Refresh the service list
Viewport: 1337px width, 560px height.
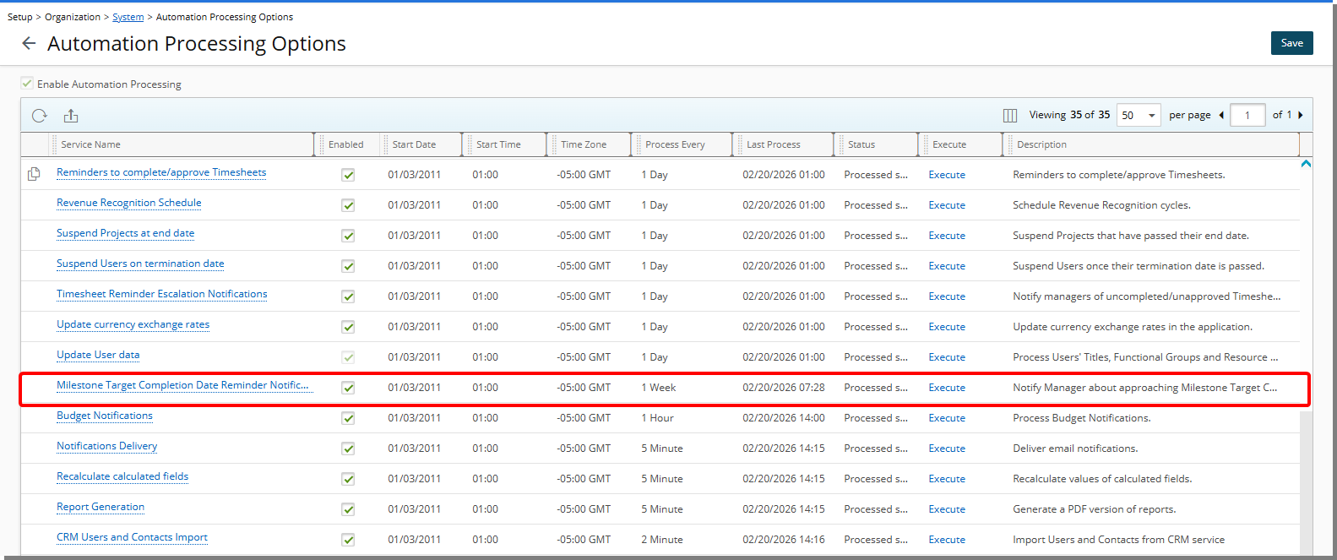pos(40,116)
